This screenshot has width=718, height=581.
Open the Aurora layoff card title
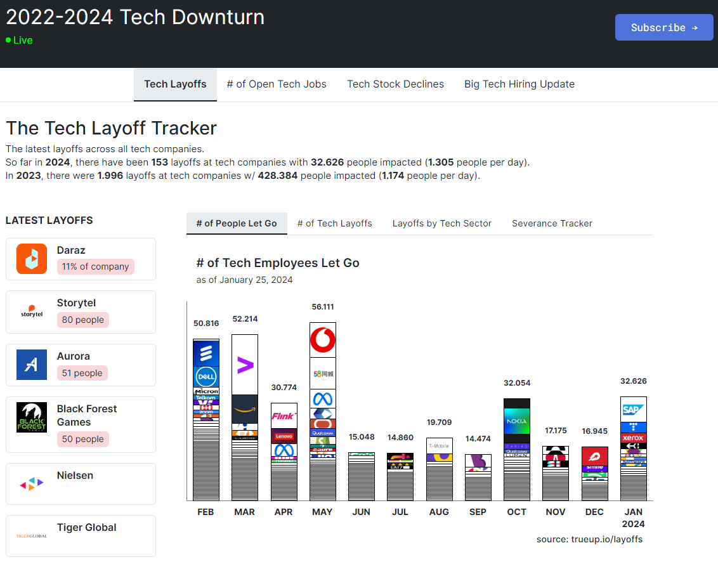coord(74,356)
